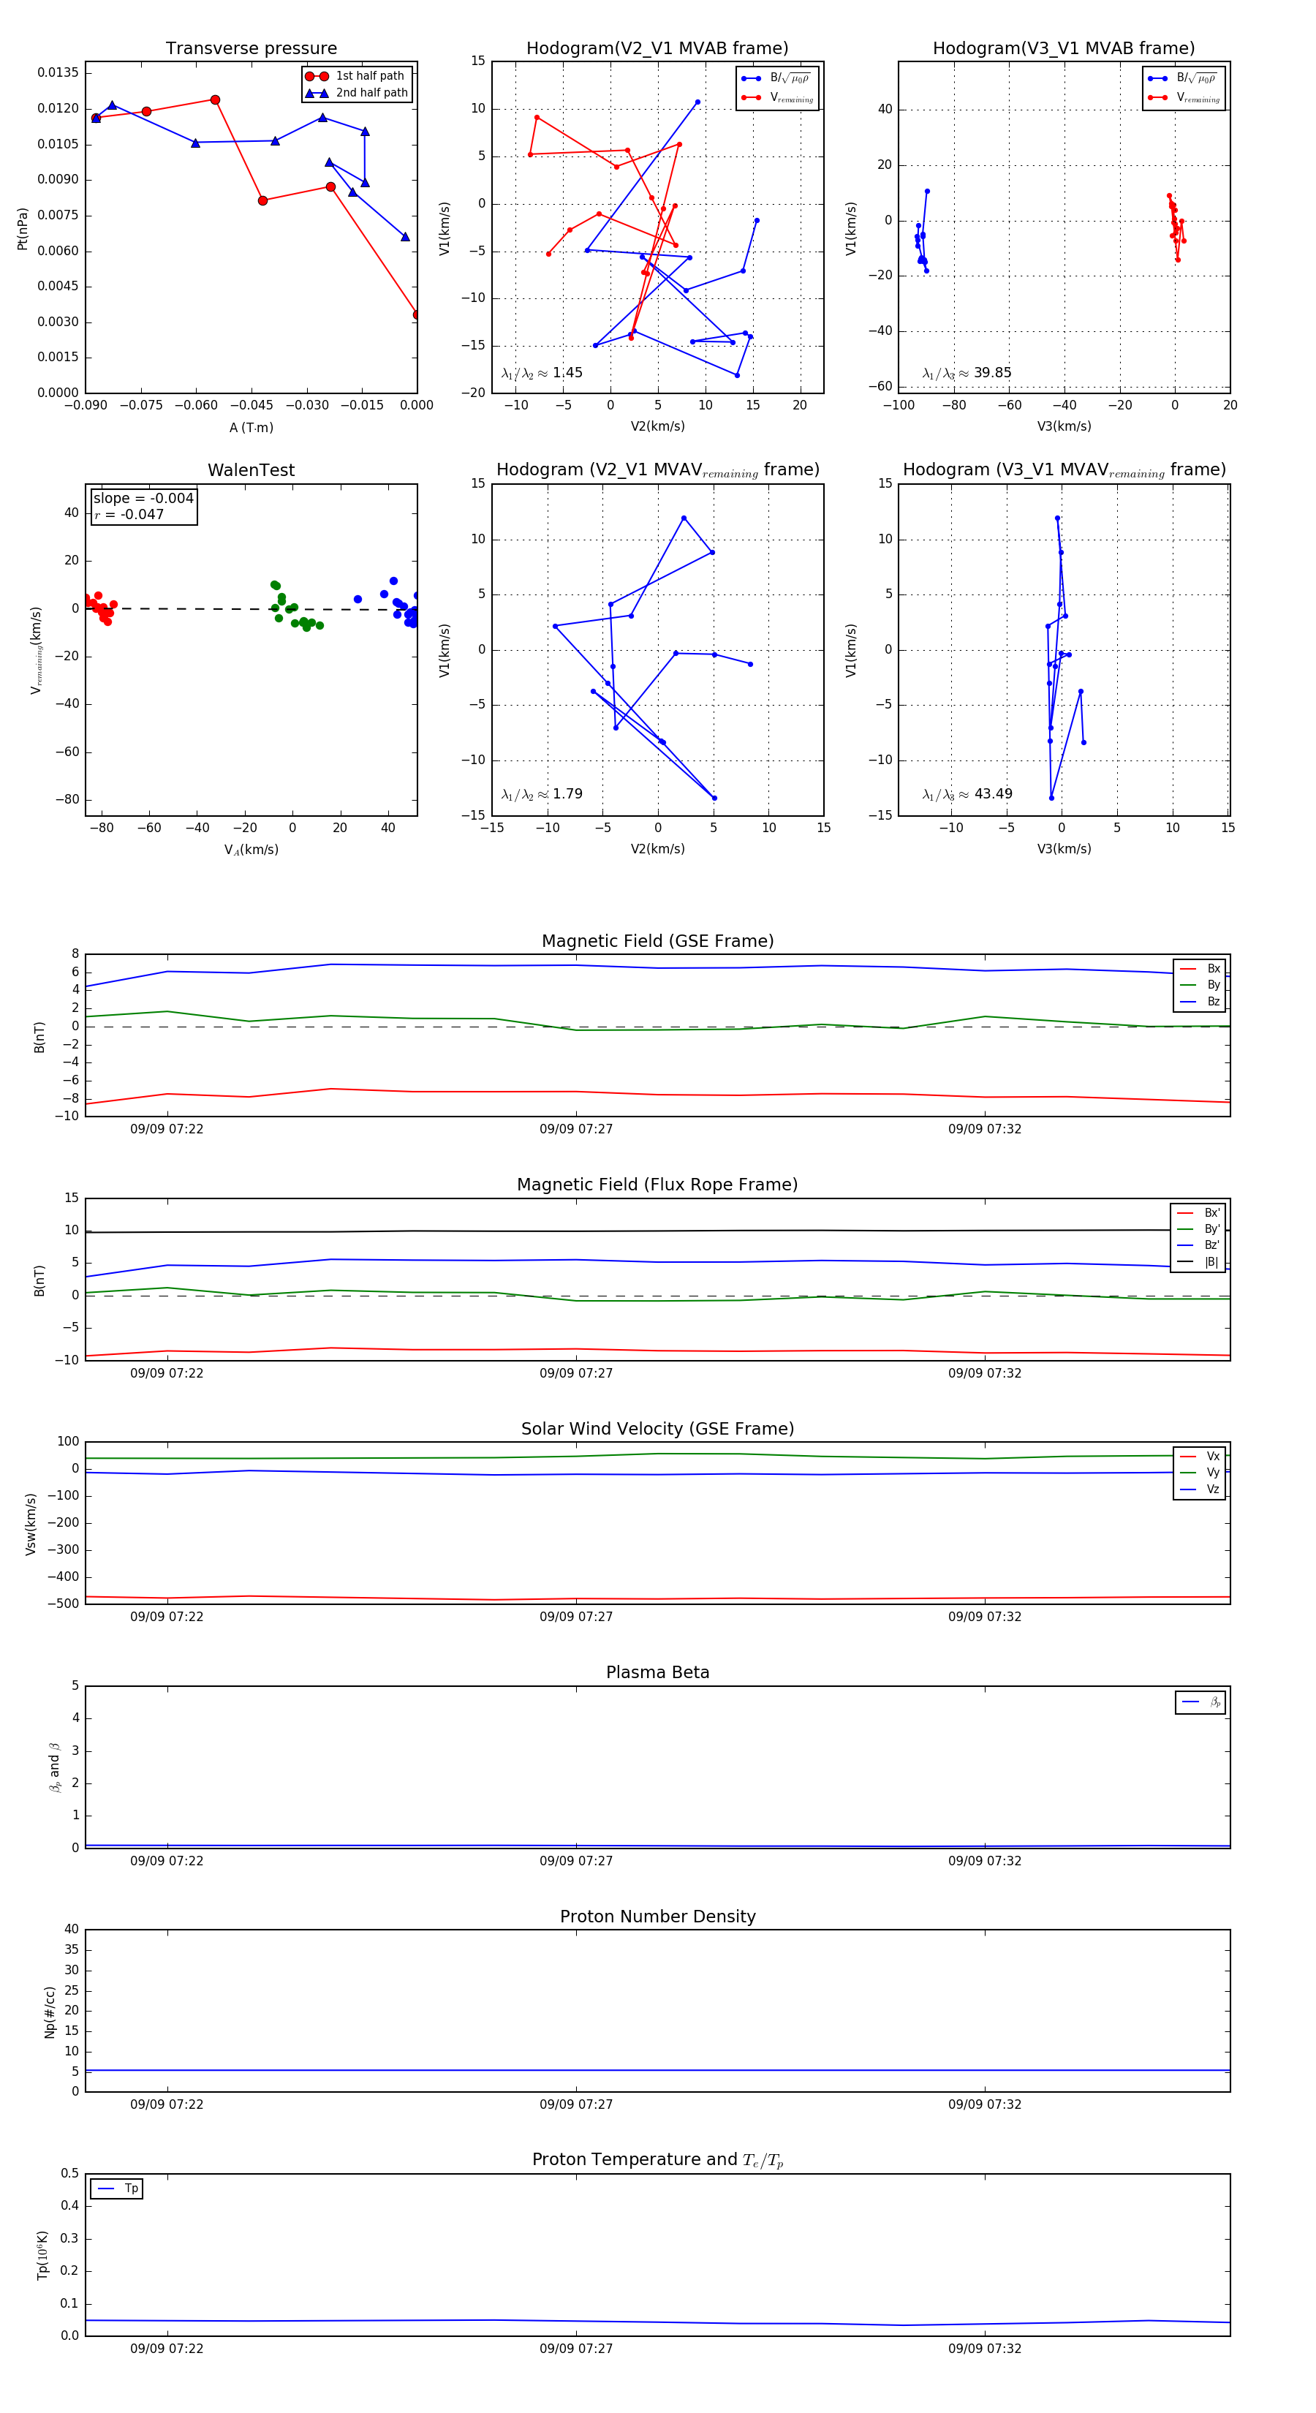The height and width of the screenshot is (2413, 1316).
Task: Click the 'Hodogram(V3_V1 MVAB frame)' title
Action: coord(1063,49)
